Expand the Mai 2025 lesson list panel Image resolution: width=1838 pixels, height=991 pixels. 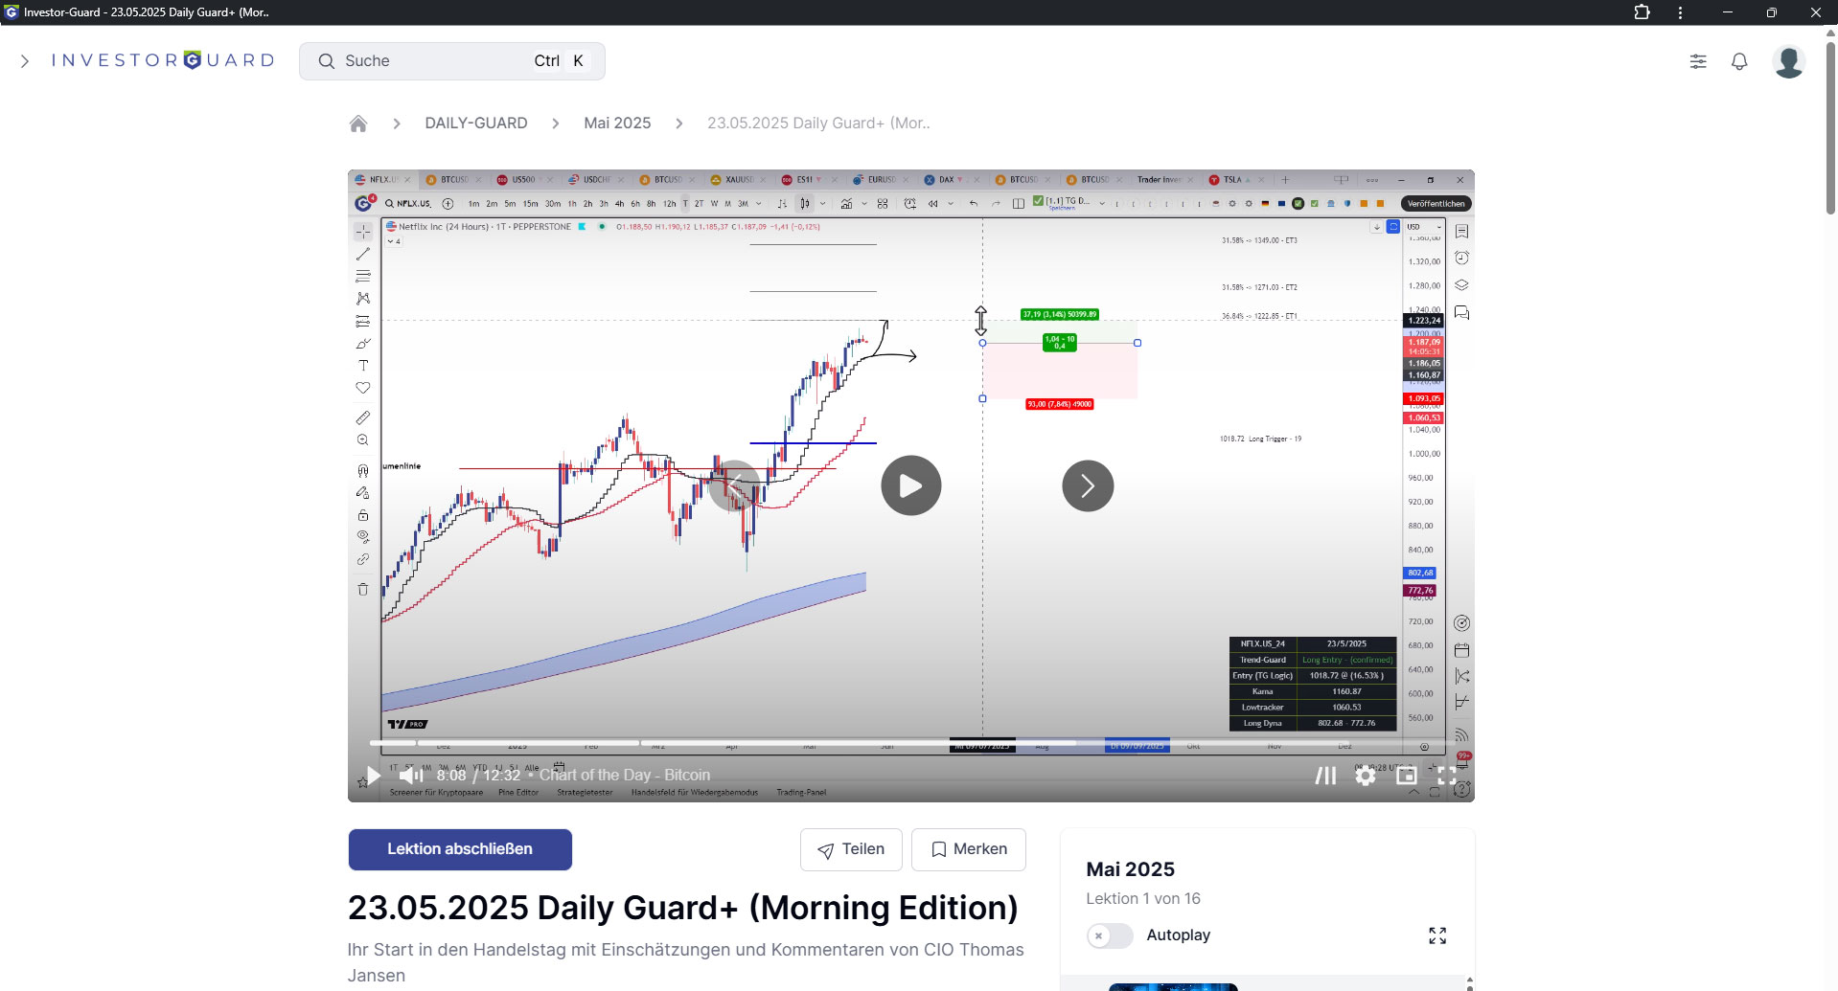coord(1437,935)
